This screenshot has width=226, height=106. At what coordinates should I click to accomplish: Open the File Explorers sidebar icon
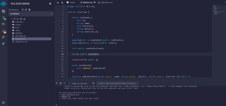(x=3, y=11)
